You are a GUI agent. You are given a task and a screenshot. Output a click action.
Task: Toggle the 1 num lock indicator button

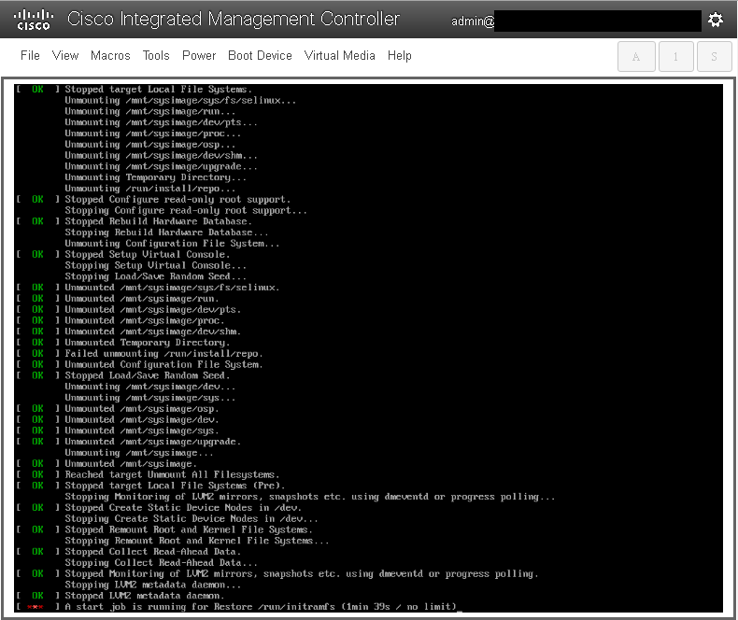[x=675, y=56]
